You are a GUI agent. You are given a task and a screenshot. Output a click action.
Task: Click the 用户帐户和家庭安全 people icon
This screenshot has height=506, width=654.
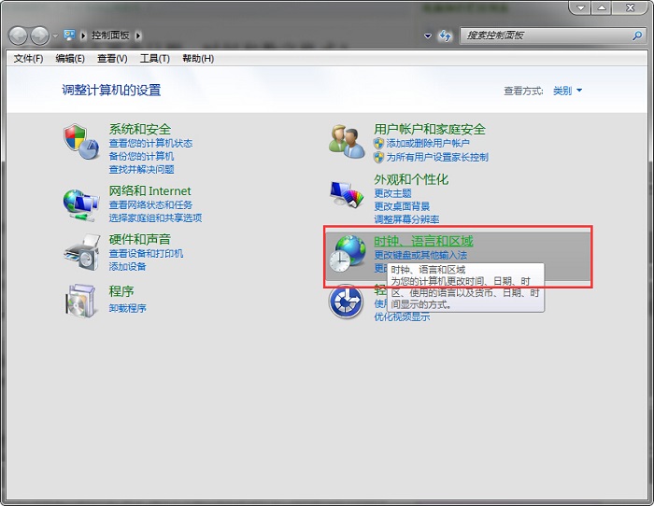[347, 141]
